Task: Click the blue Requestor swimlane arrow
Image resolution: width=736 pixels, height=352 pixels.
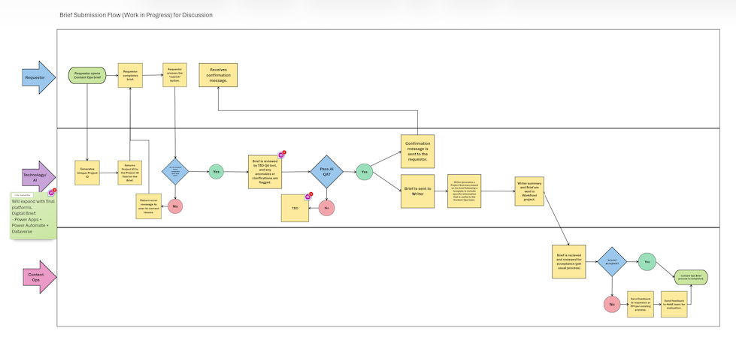Action: 39,77
